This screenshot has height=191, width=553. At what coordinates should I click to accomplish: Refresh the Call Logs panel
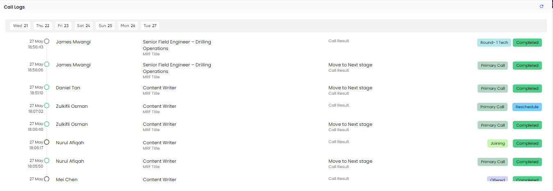542,7
